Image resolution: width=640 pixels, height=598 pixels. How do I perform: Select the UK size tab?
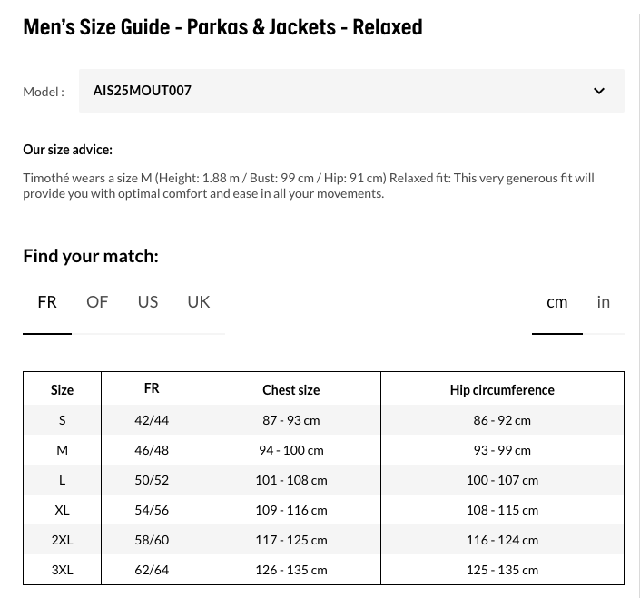tap(199, 302)
